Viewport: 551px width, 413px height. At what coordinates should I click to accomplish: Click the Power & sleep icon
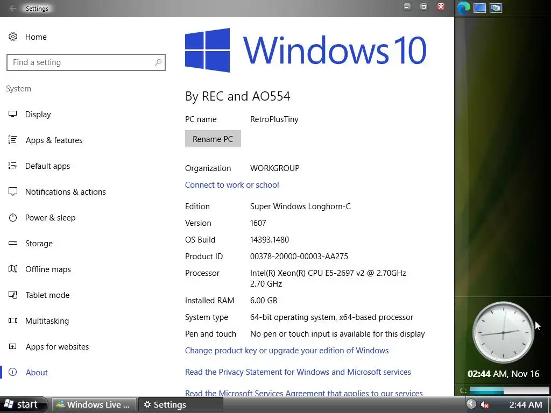point(13,217)
